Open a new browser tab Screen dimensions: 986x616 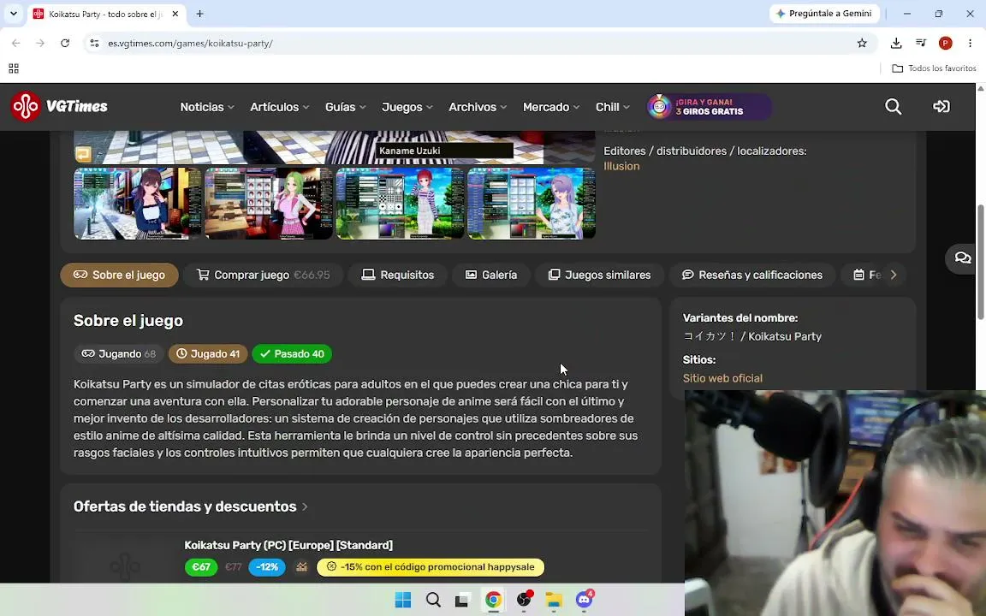coord(199,14)
